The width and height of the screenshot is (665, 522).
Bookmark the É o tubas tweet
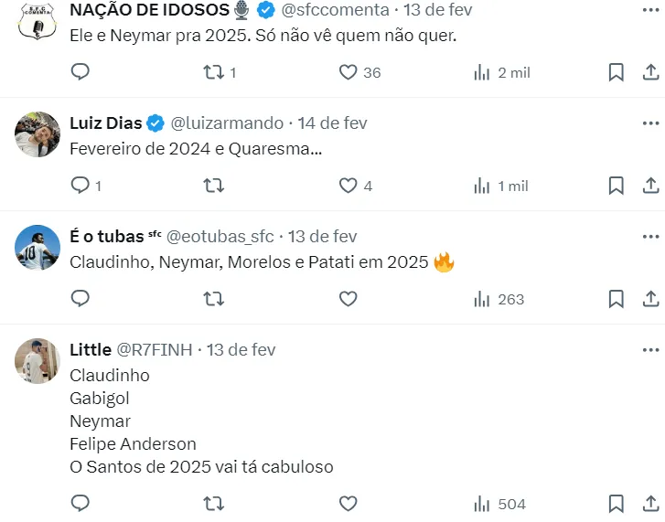[x=617, y=299]
